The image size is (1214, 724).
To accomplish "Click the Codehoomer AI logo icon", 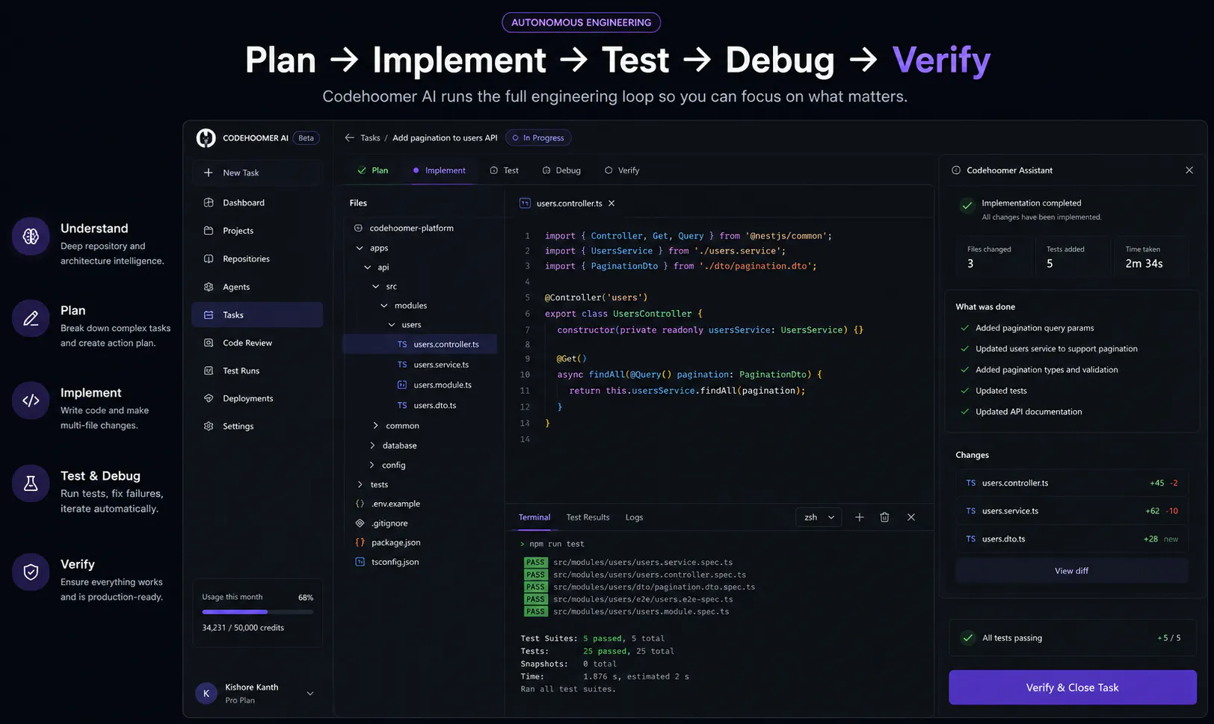I will point(206,138).
